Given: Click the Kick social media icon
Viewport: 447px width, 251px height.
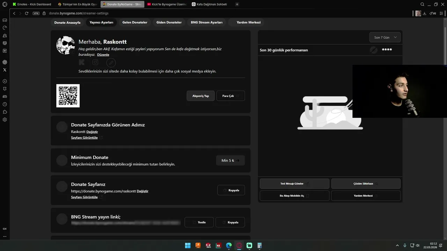Looking at the screenshot, I should tap(81, 62).
